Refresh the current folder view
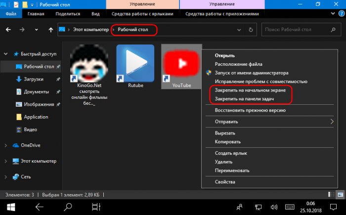The image size is (346, 215). tap(251, 30)
